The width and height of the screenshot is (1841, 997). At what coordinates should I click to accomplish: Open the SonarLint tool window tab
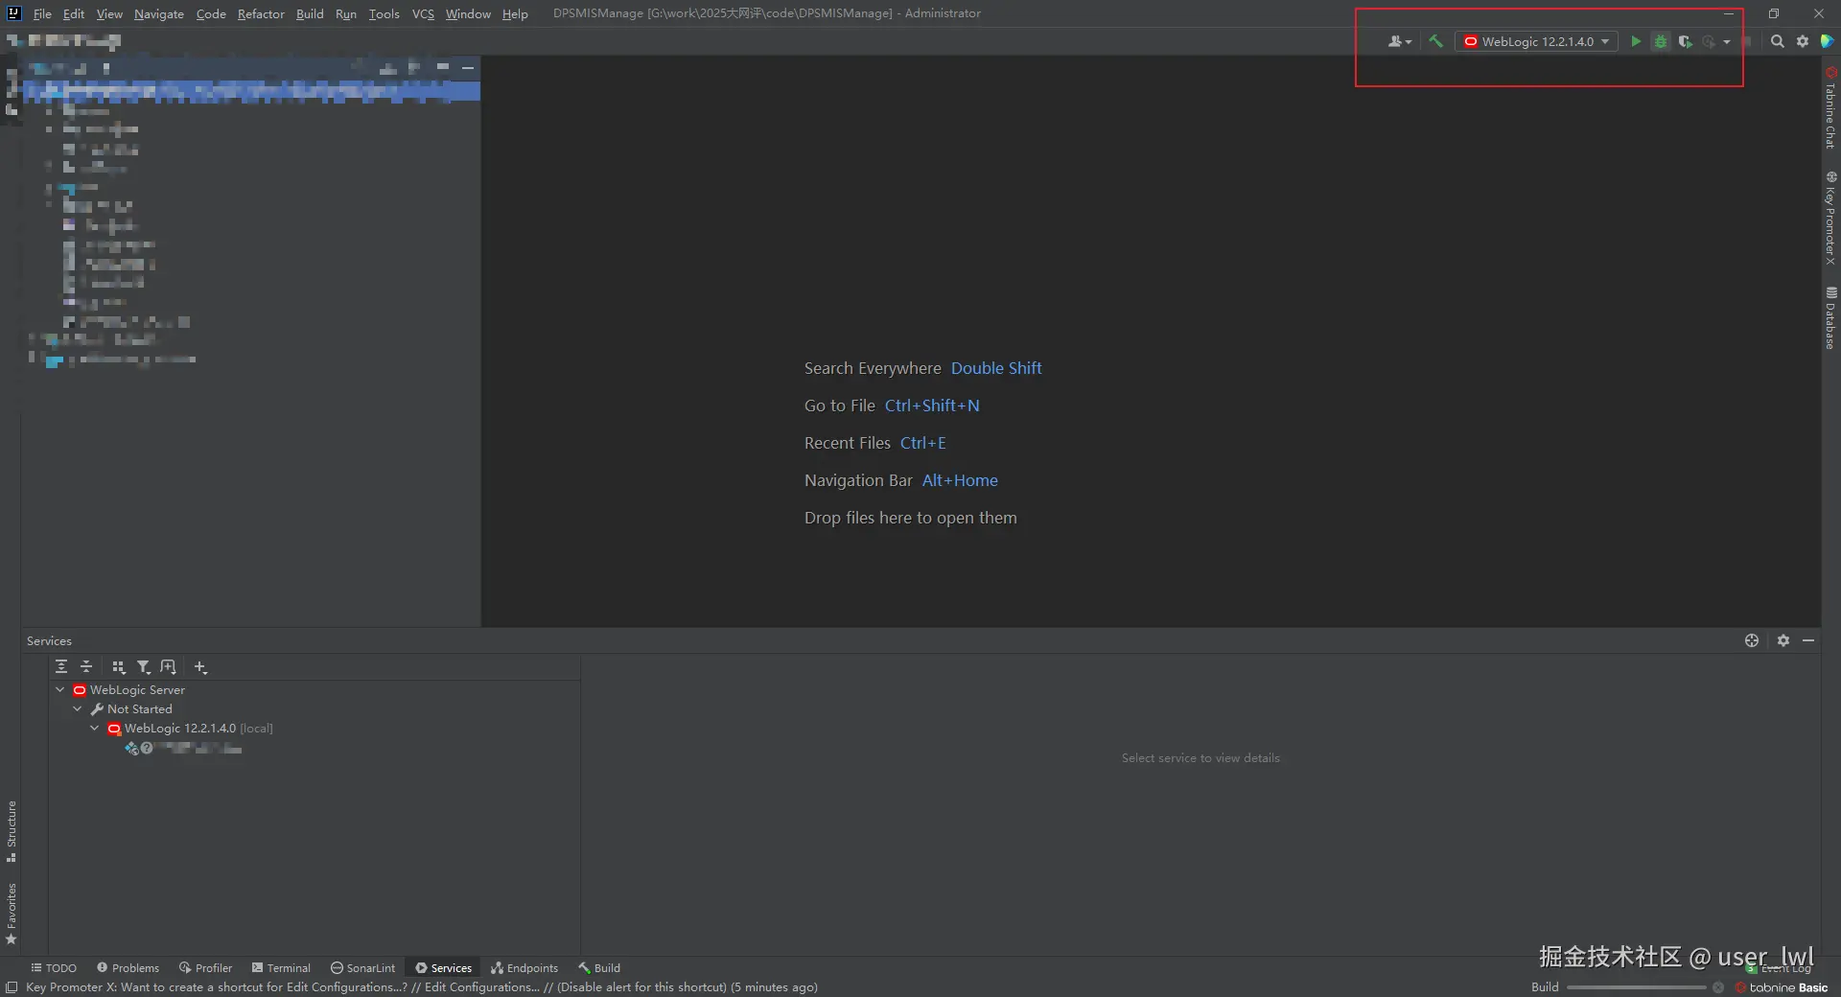(x=362, y=967)
